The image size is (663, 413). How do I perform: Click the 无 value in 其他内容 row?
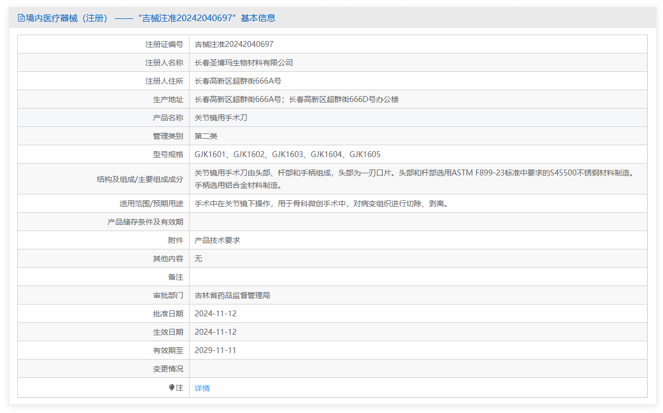[199, 259]
